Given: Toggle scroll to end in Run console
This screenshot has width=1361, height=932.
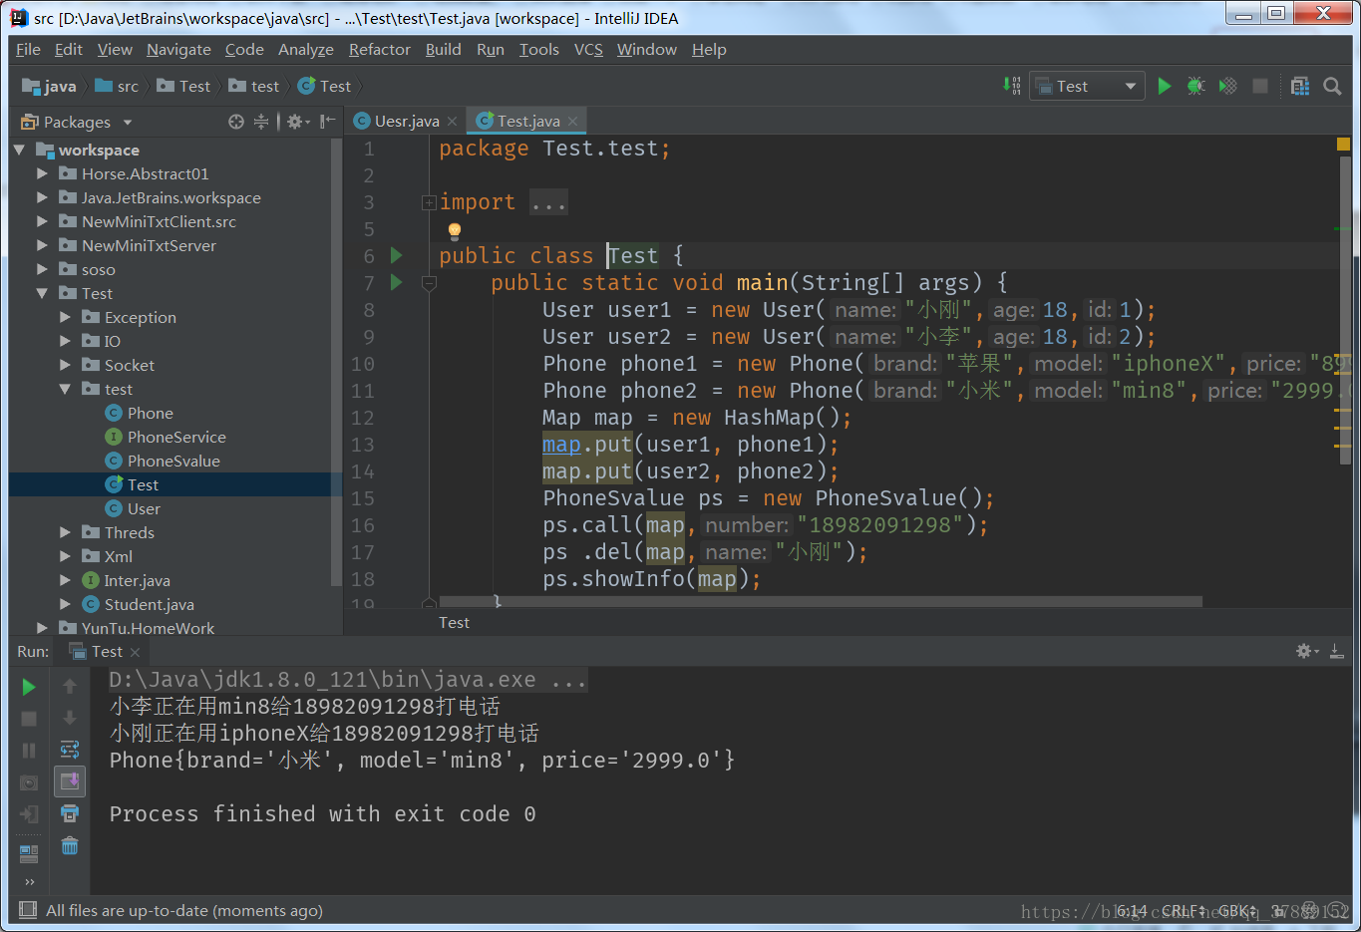Looking at the screenshot, I should tap(70, 781).
